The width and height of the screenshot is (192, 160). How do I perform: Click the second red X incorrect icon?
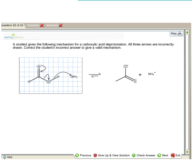pyautogui.click(x=61, y=25)
